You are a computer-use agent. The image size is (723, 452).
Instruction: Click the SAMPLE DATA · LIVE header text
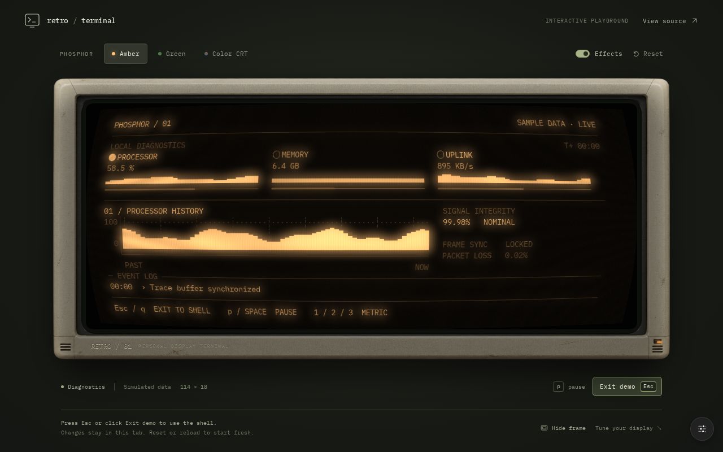tap(556, 123)
